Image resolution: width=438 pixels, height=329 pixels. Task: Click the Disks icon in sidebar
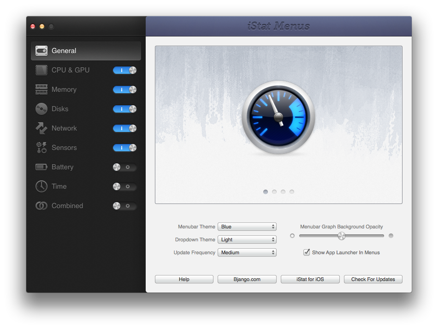41,109
